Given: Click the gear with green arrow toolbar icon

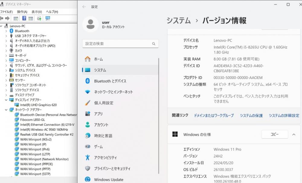Looking at the screenshot, I should click(x=39, y=18).
